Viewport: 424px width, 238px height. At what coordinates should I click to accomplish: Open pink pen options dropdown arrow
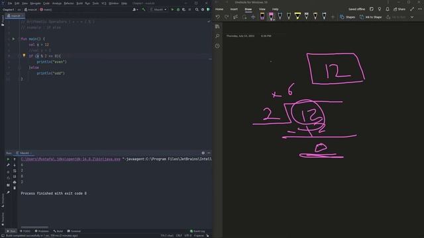click(274, 20)
